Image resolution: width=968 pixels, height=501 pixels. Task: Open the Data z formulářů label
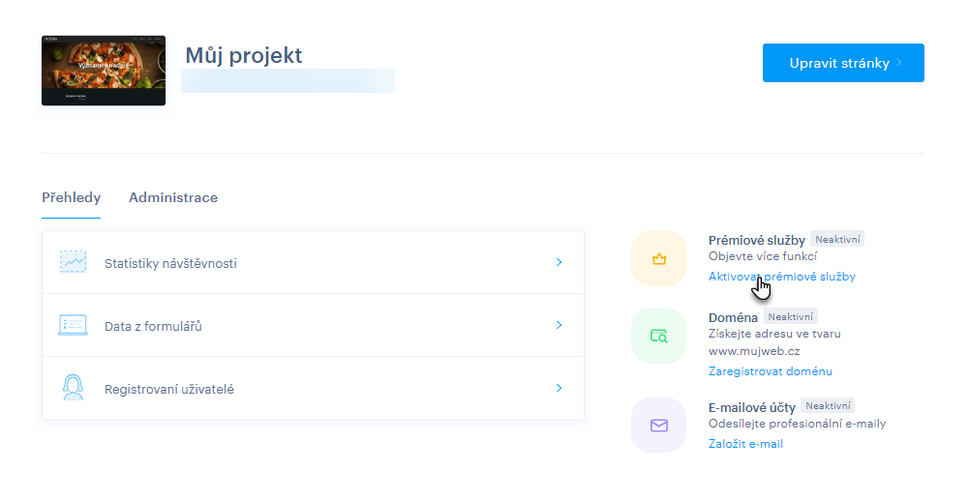tap(153, 327)
